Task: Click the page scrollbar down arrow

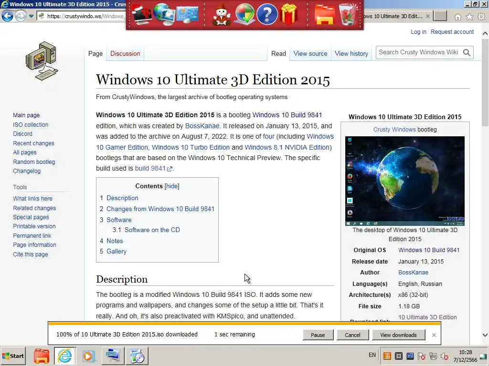Action: pyautogui.click(x=485, y=335)
